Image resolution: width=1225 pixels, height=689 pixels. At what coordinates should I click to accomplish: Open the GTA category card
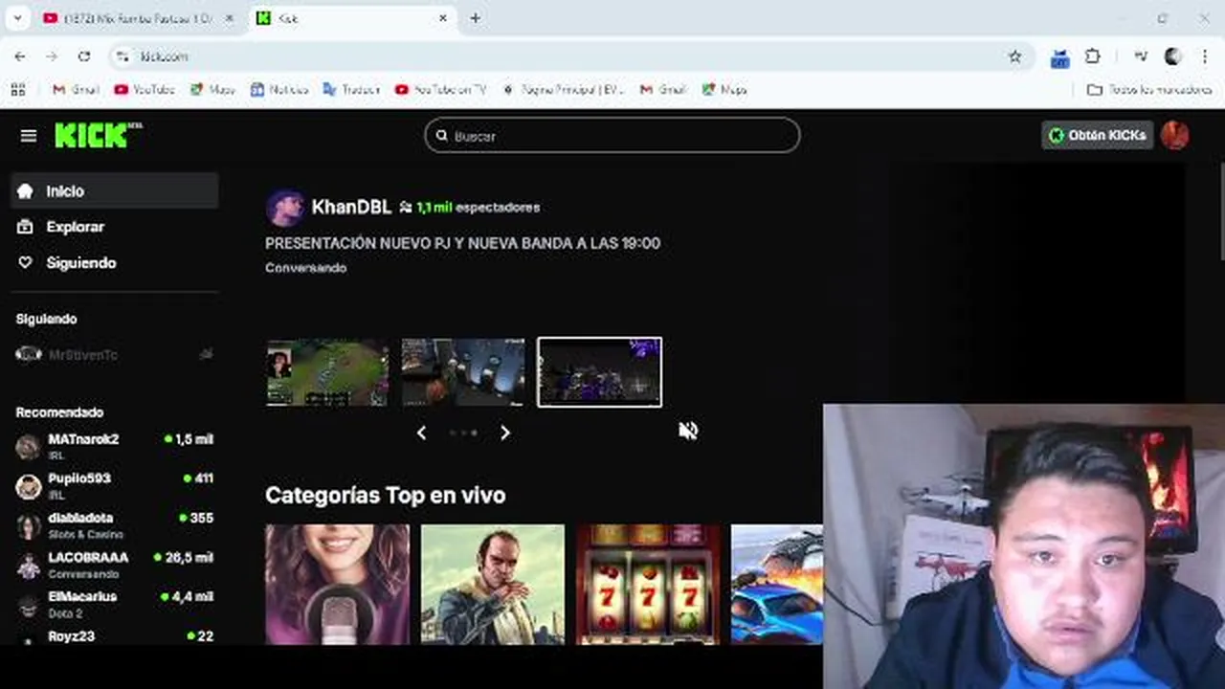[x=493, y=585]
